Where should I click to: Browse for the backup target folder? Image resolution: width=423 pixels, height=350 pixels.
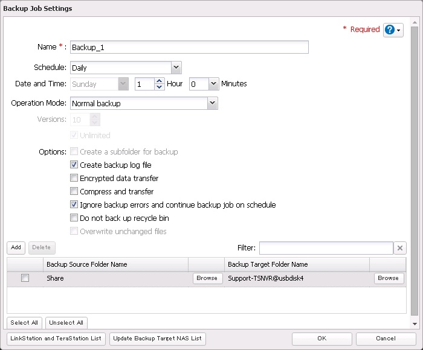[x=388, y=278]
